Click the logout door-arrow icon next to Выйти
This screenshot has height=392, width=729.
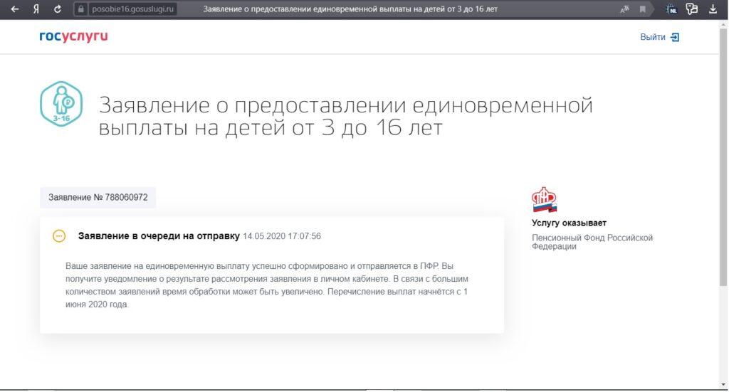(675, 37)
